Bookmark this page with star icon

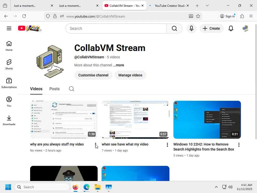pos(198,16)
